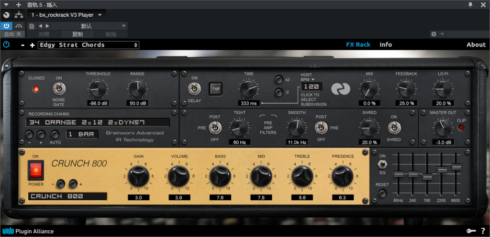The image size is (490, 237).
Task: Click the 6600 EQ fader
Action: click(x=457, y=167)
